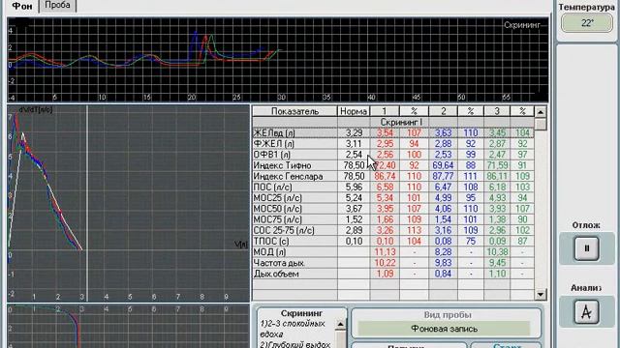This screenshot has height=348, width=620.
Task: Click the Скрининг I section header
Action: point(401,123)
